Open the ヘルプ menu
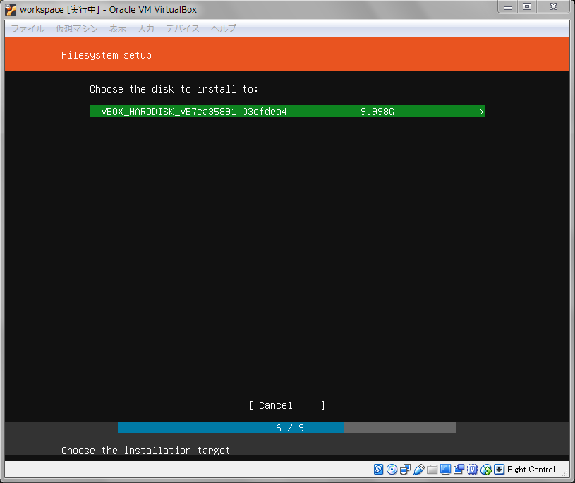Viewport: 575px width, 483px height. pos(223,29)
